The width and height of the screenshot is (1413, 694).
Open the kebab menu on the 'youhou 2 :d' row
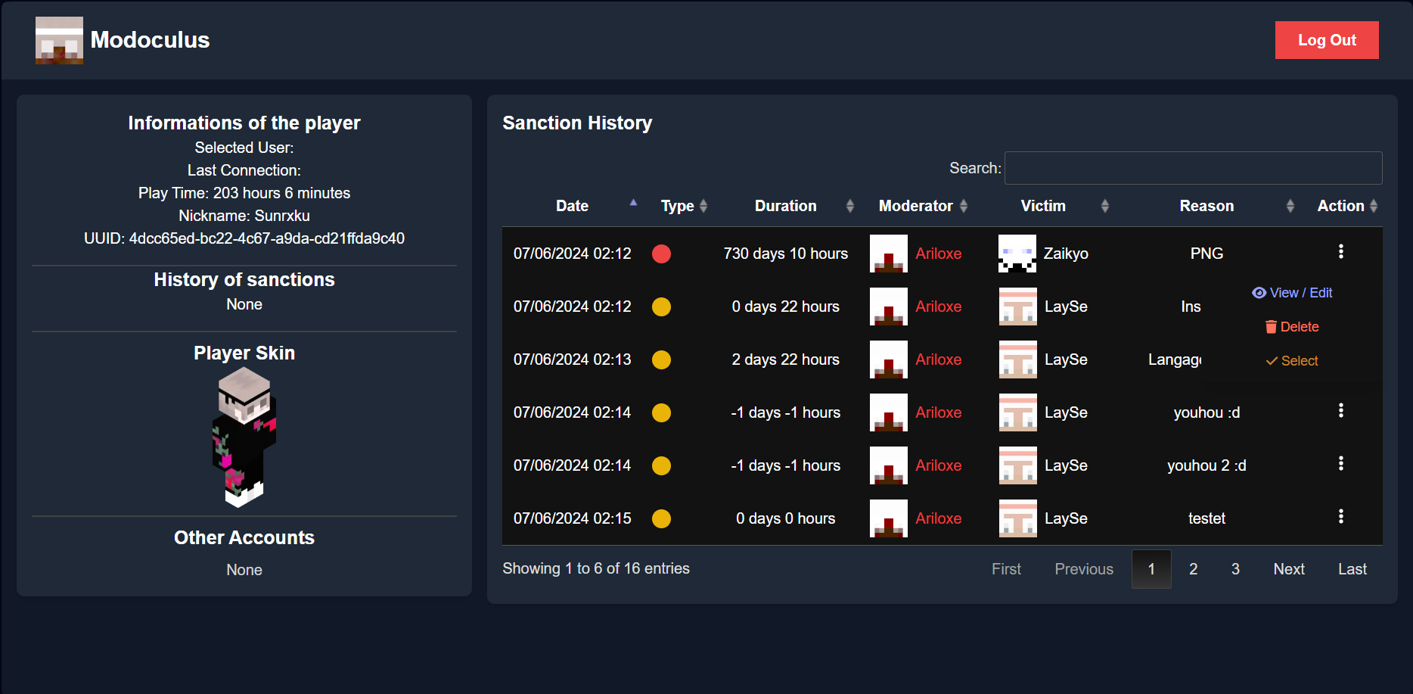coord(1342,463)
